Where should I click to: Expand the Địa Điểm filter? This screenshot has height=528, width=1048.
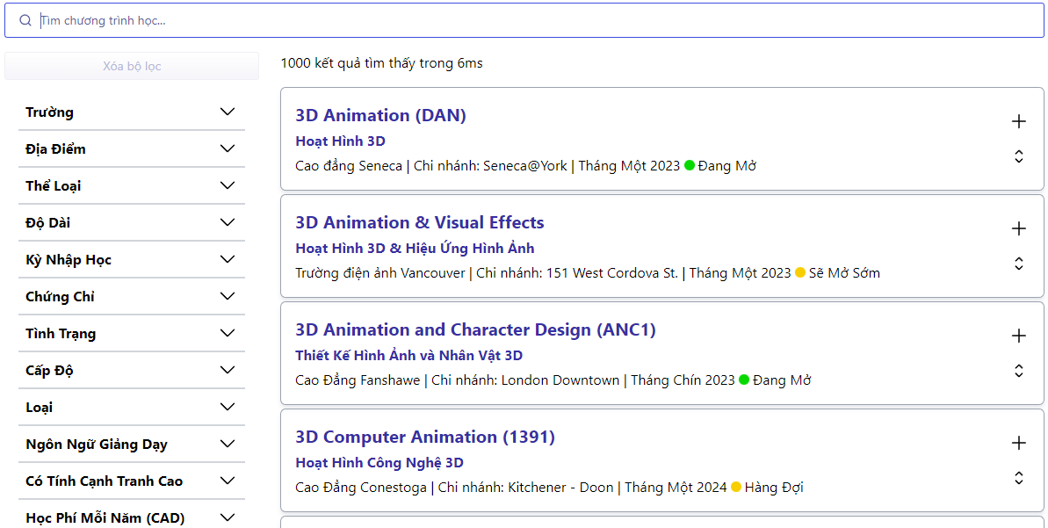132,148
